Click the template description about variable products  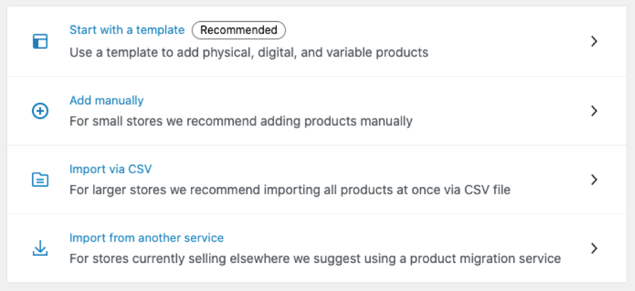[249, 52]
